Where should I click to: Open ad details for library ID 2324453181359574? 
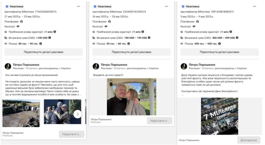coord(132,52)
